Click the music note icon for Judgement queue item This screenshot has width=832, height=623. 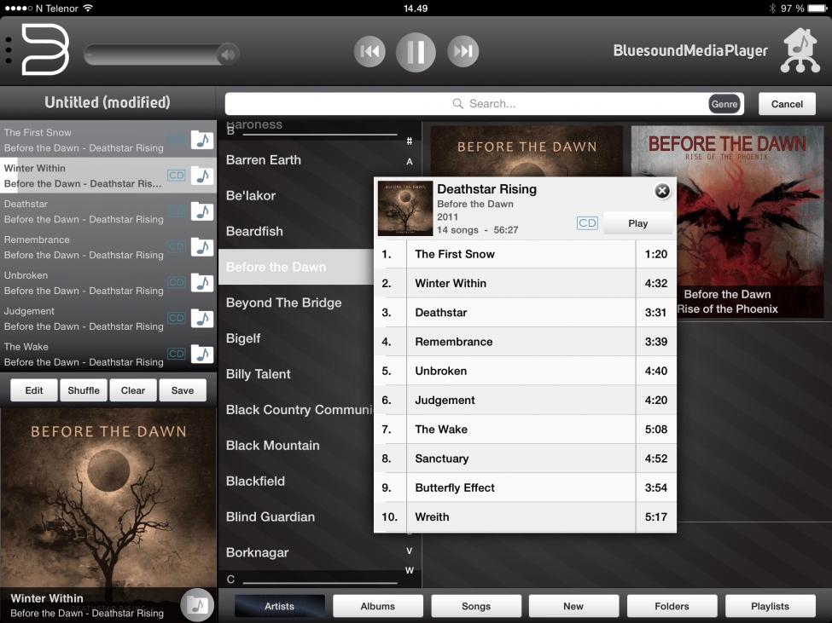[x=202, y=319]
